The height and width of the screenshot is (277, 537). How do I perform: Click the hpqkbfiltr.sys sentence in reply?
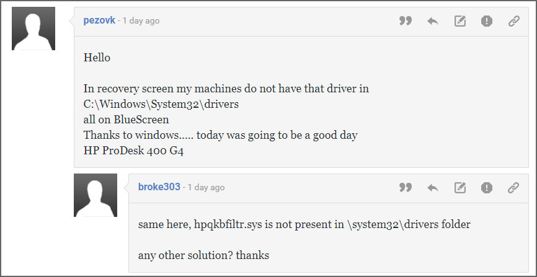pyautogui.click(x=304, y=225)
